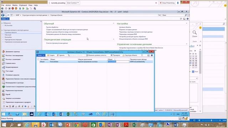Screen dimensions: 228x128
Task: Click the help icon in dialog toolbar
Action: pos(152,55)
